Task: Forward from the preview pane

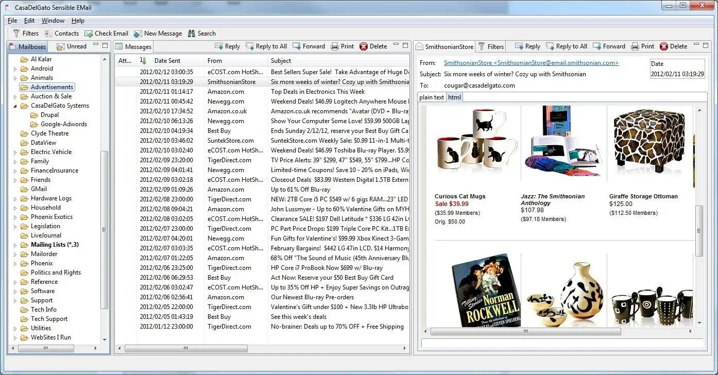Action: (609, 46)
